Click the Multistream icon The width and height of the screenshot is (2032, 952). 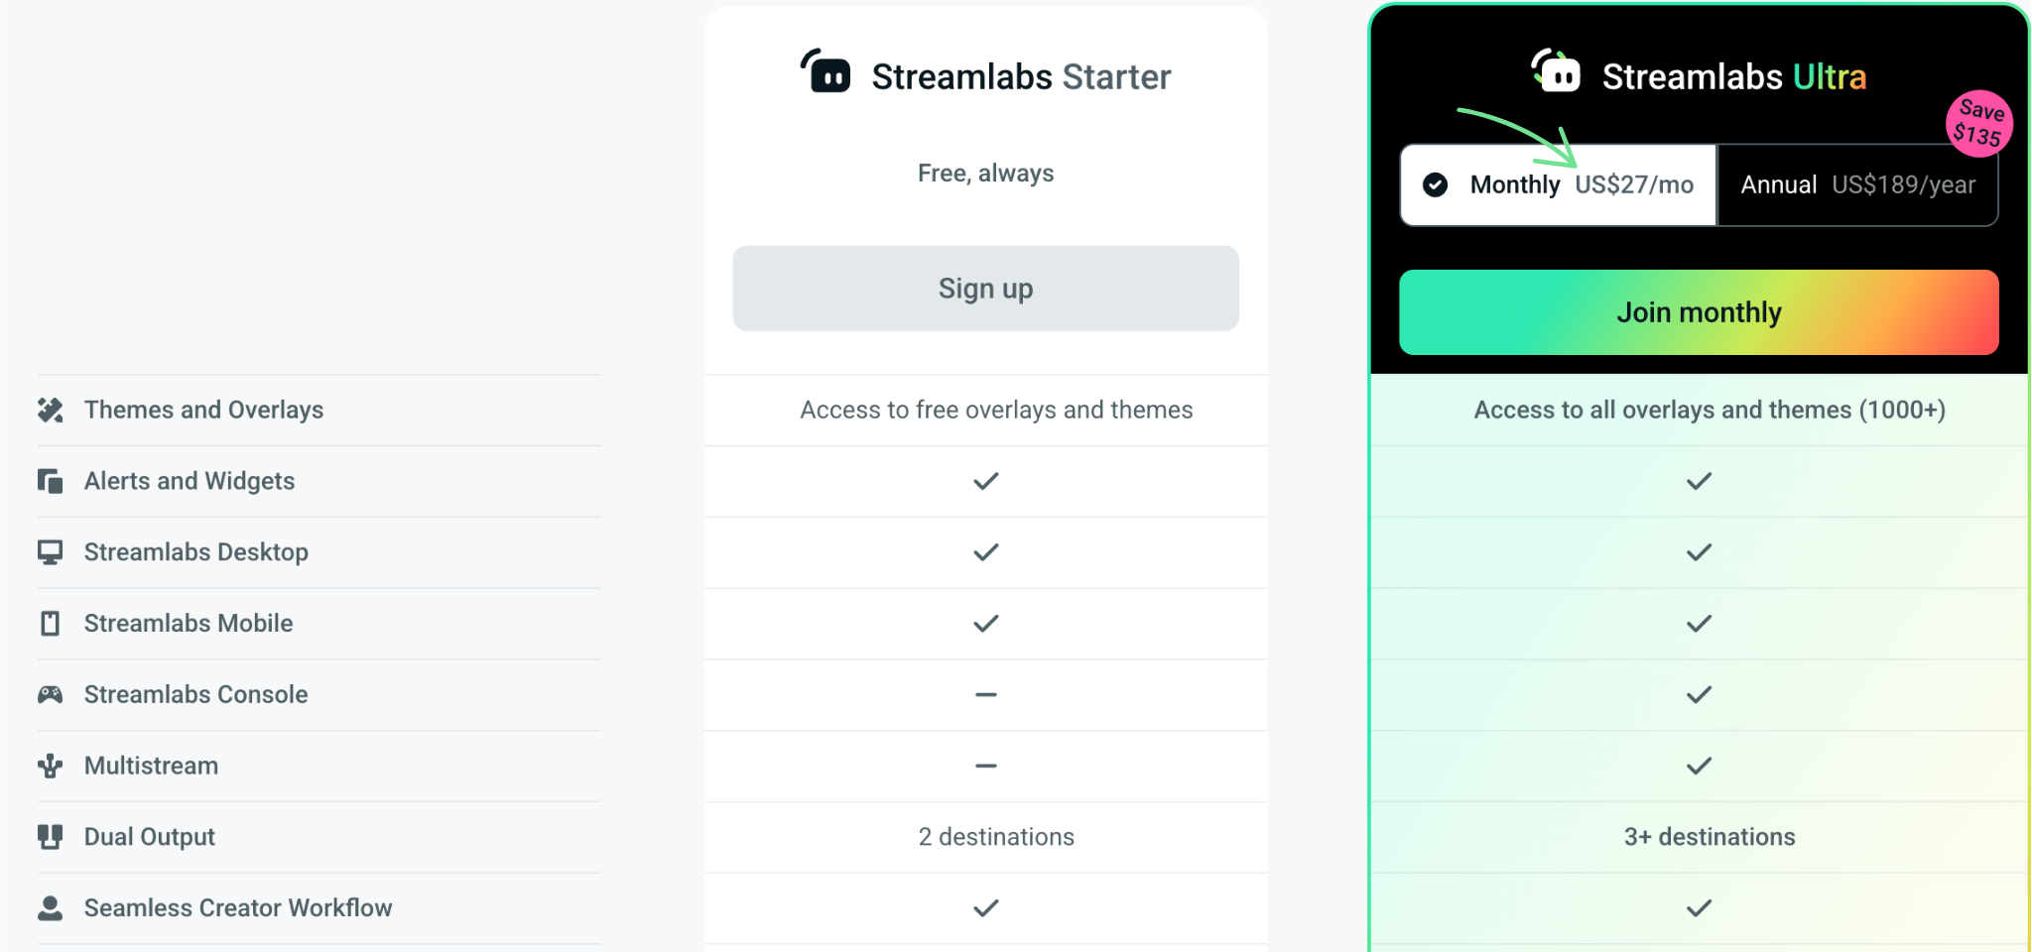click(x=50, y=766)
